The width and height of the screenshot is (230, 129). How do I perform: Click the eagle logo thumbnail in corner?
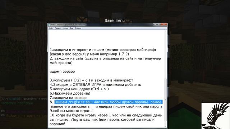pos(216,116)
